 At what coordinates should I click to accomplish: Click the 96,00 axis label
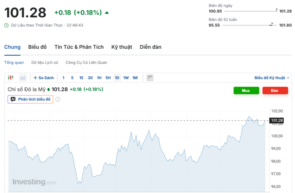276,187
